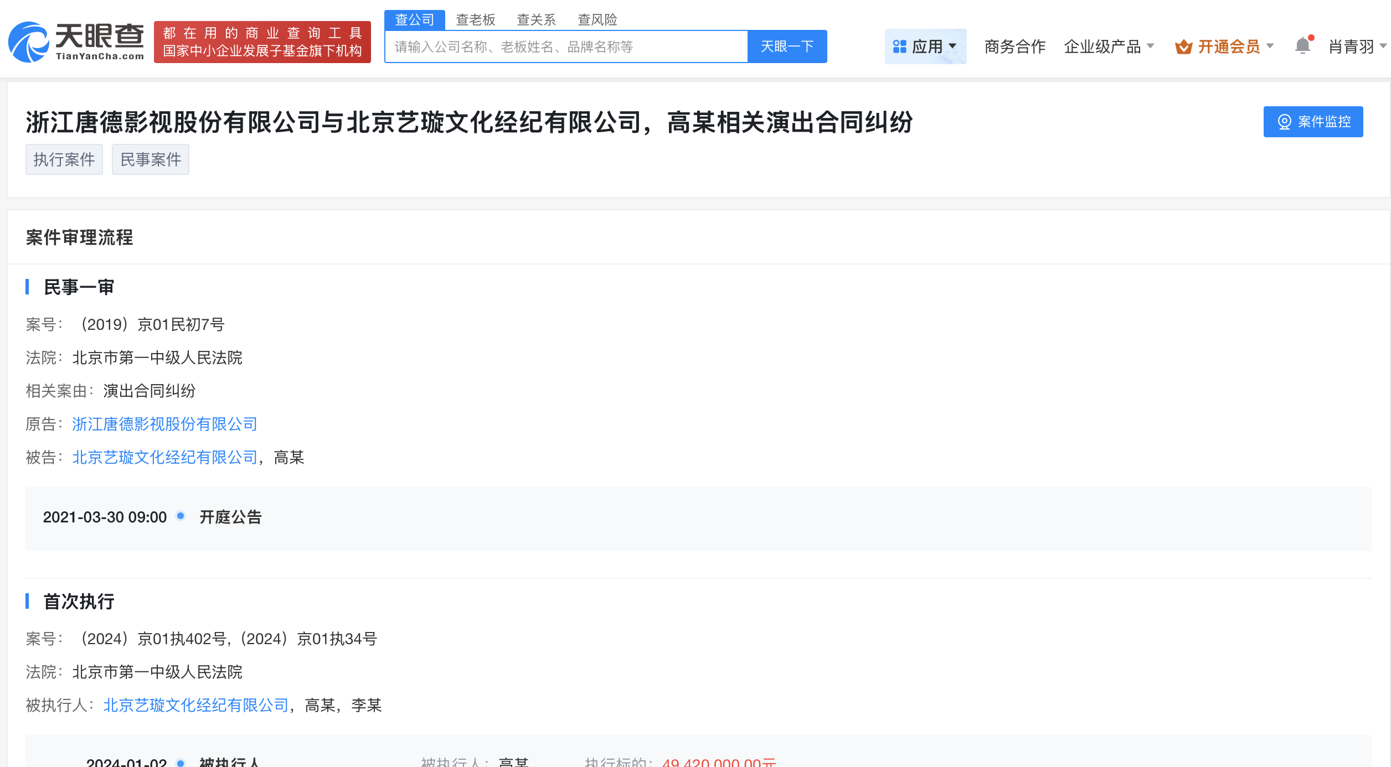Expand the 应用 dropdown

click(926, 46)
